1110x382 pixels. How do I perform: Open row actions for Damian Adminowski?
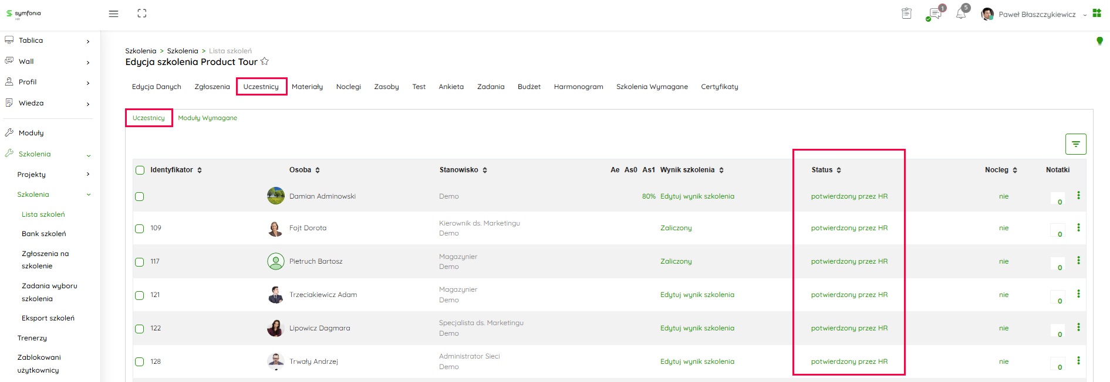click(x=1078, y=196)
